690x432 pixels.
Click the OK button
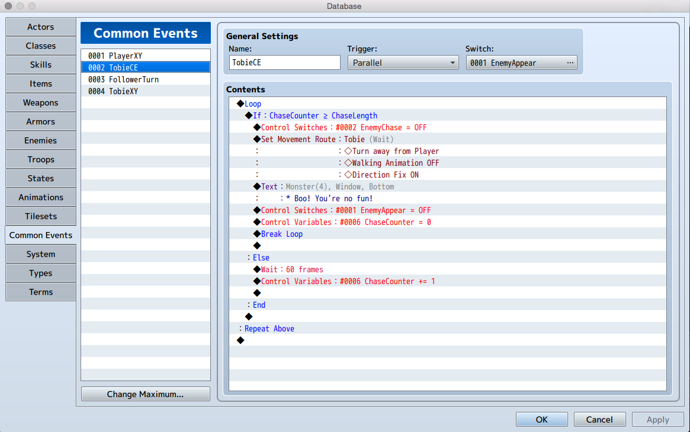click(x=542, y=419)
